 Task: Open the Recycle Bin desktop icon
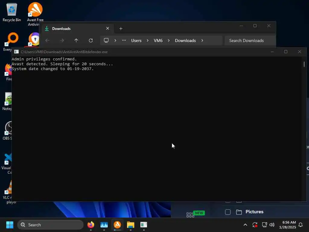(x=12, y=12)
